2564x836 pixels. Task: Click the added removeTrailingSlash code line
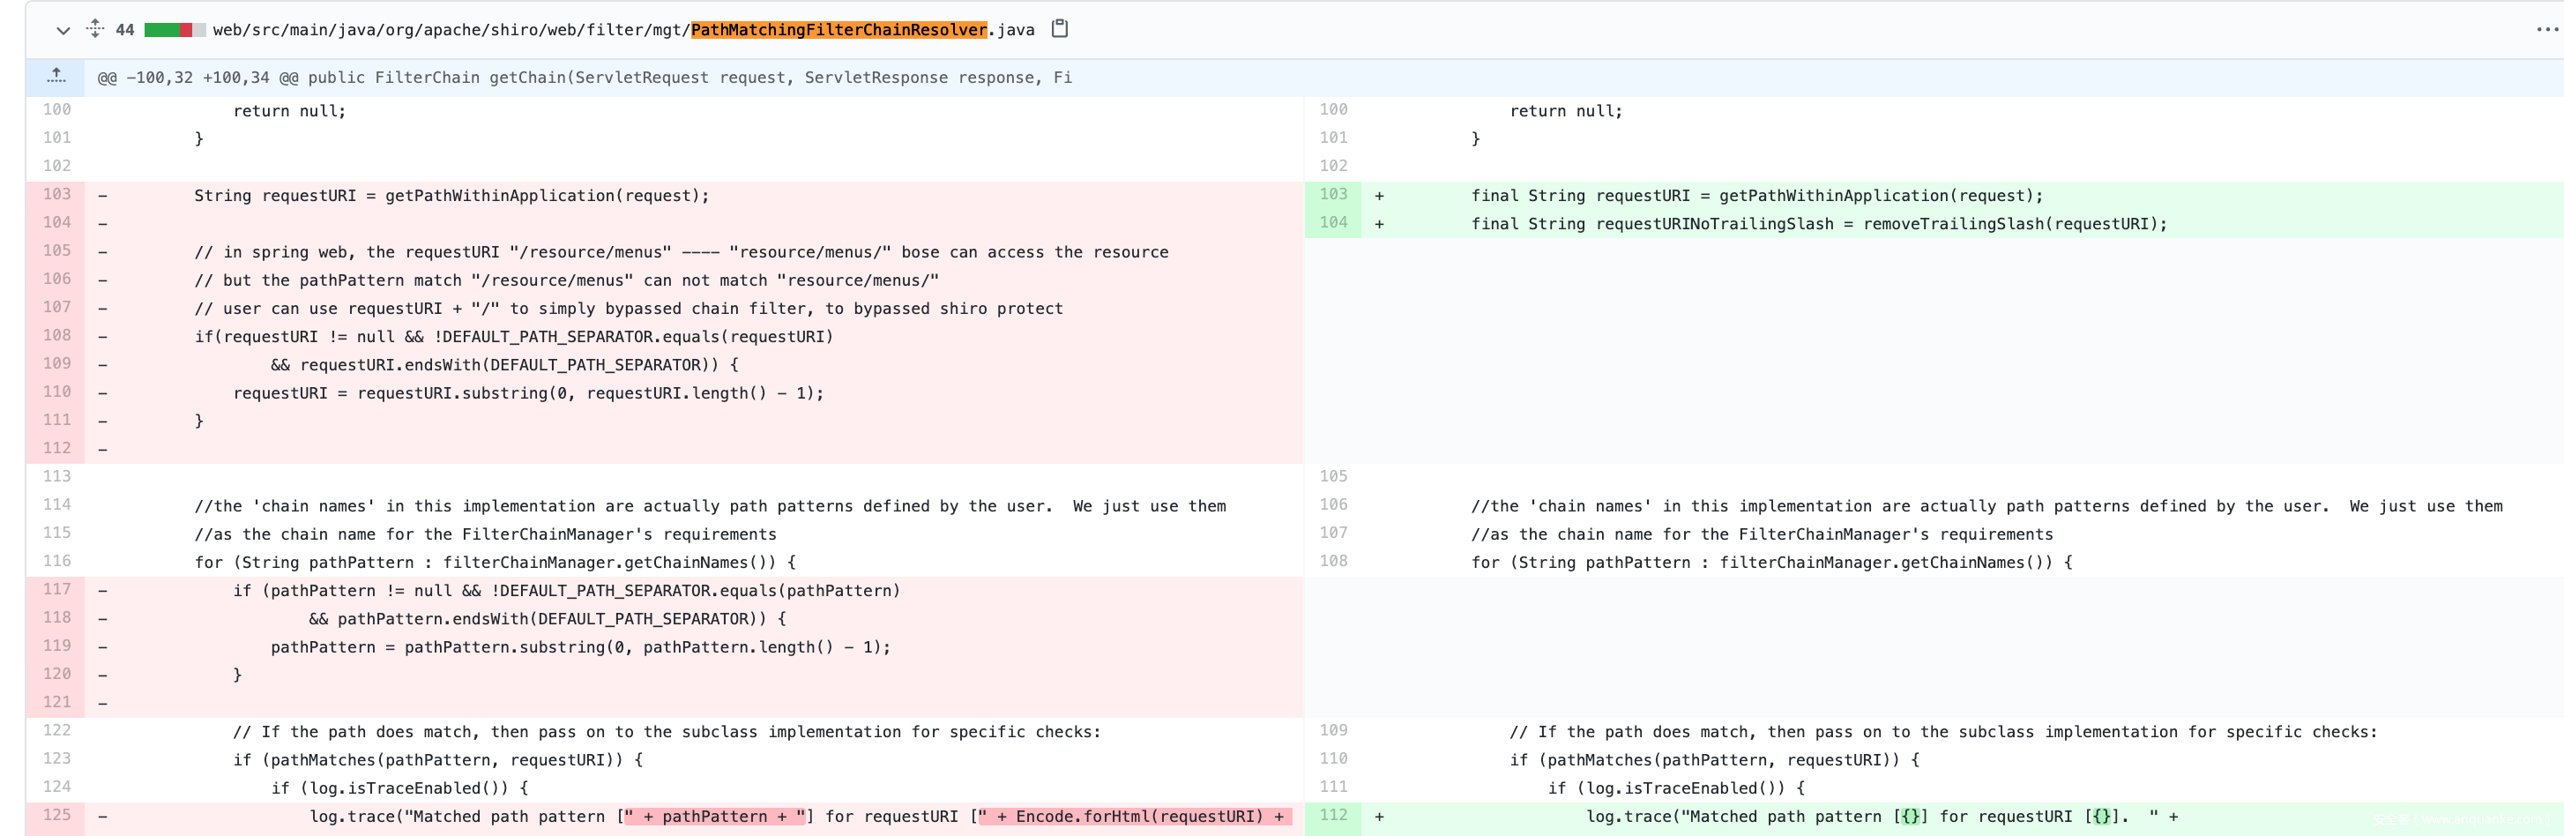[x=1818, y=224]
